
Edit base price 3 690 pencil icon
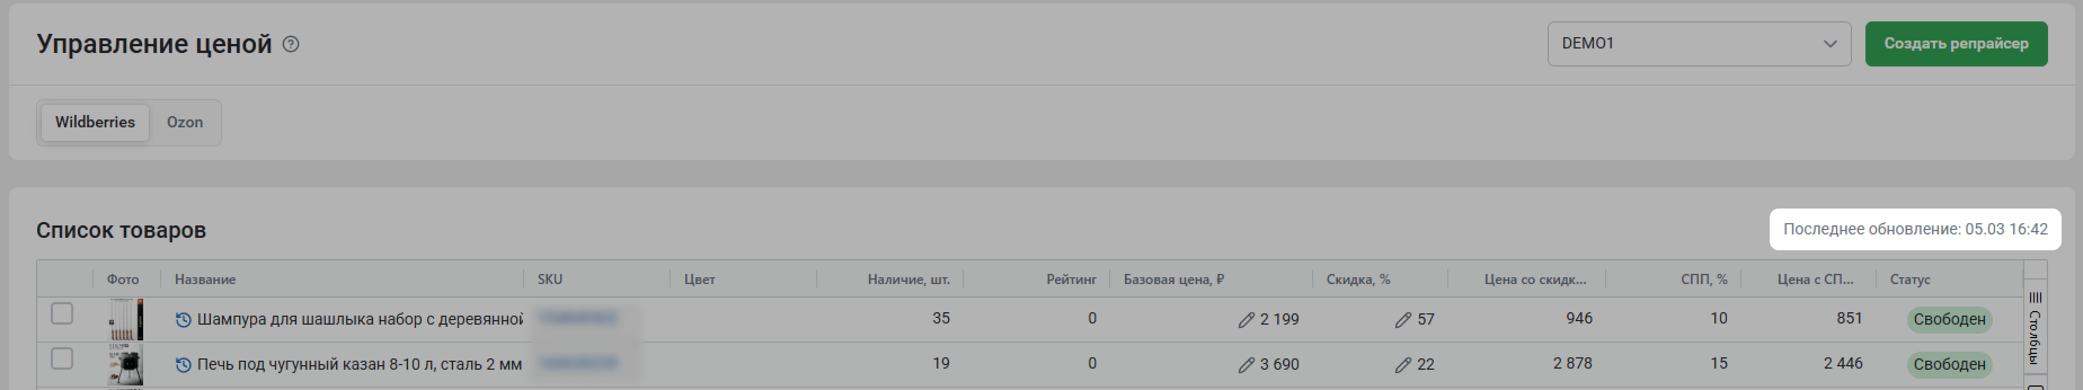tap(1246, 366)
